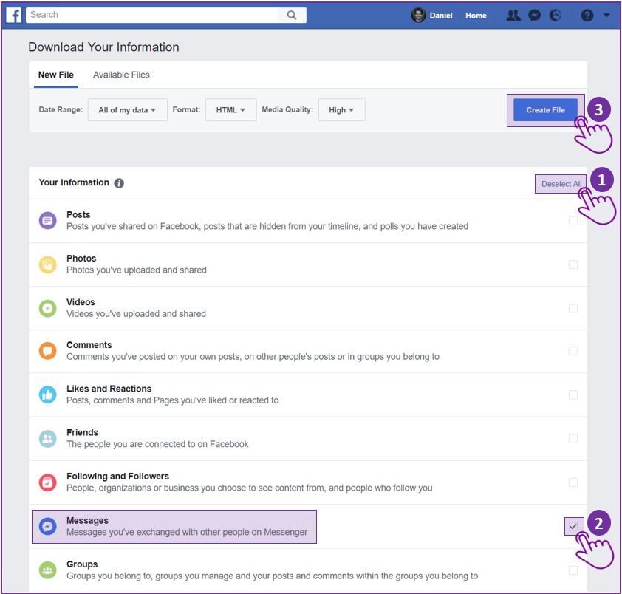Click the Facebook logo in the top bar
The width and height of the screenshot is (622, 594).
click(13, 14)
